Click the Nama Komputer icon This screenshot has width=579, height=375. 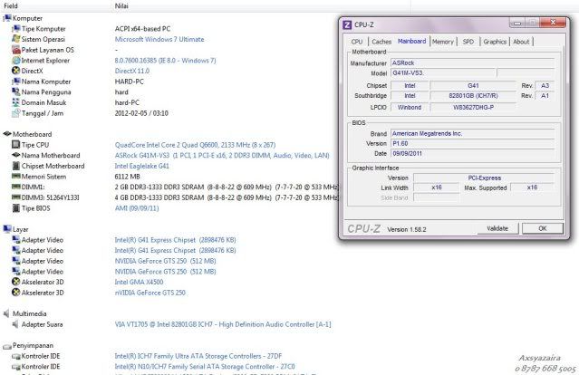[x=16, y=82]
